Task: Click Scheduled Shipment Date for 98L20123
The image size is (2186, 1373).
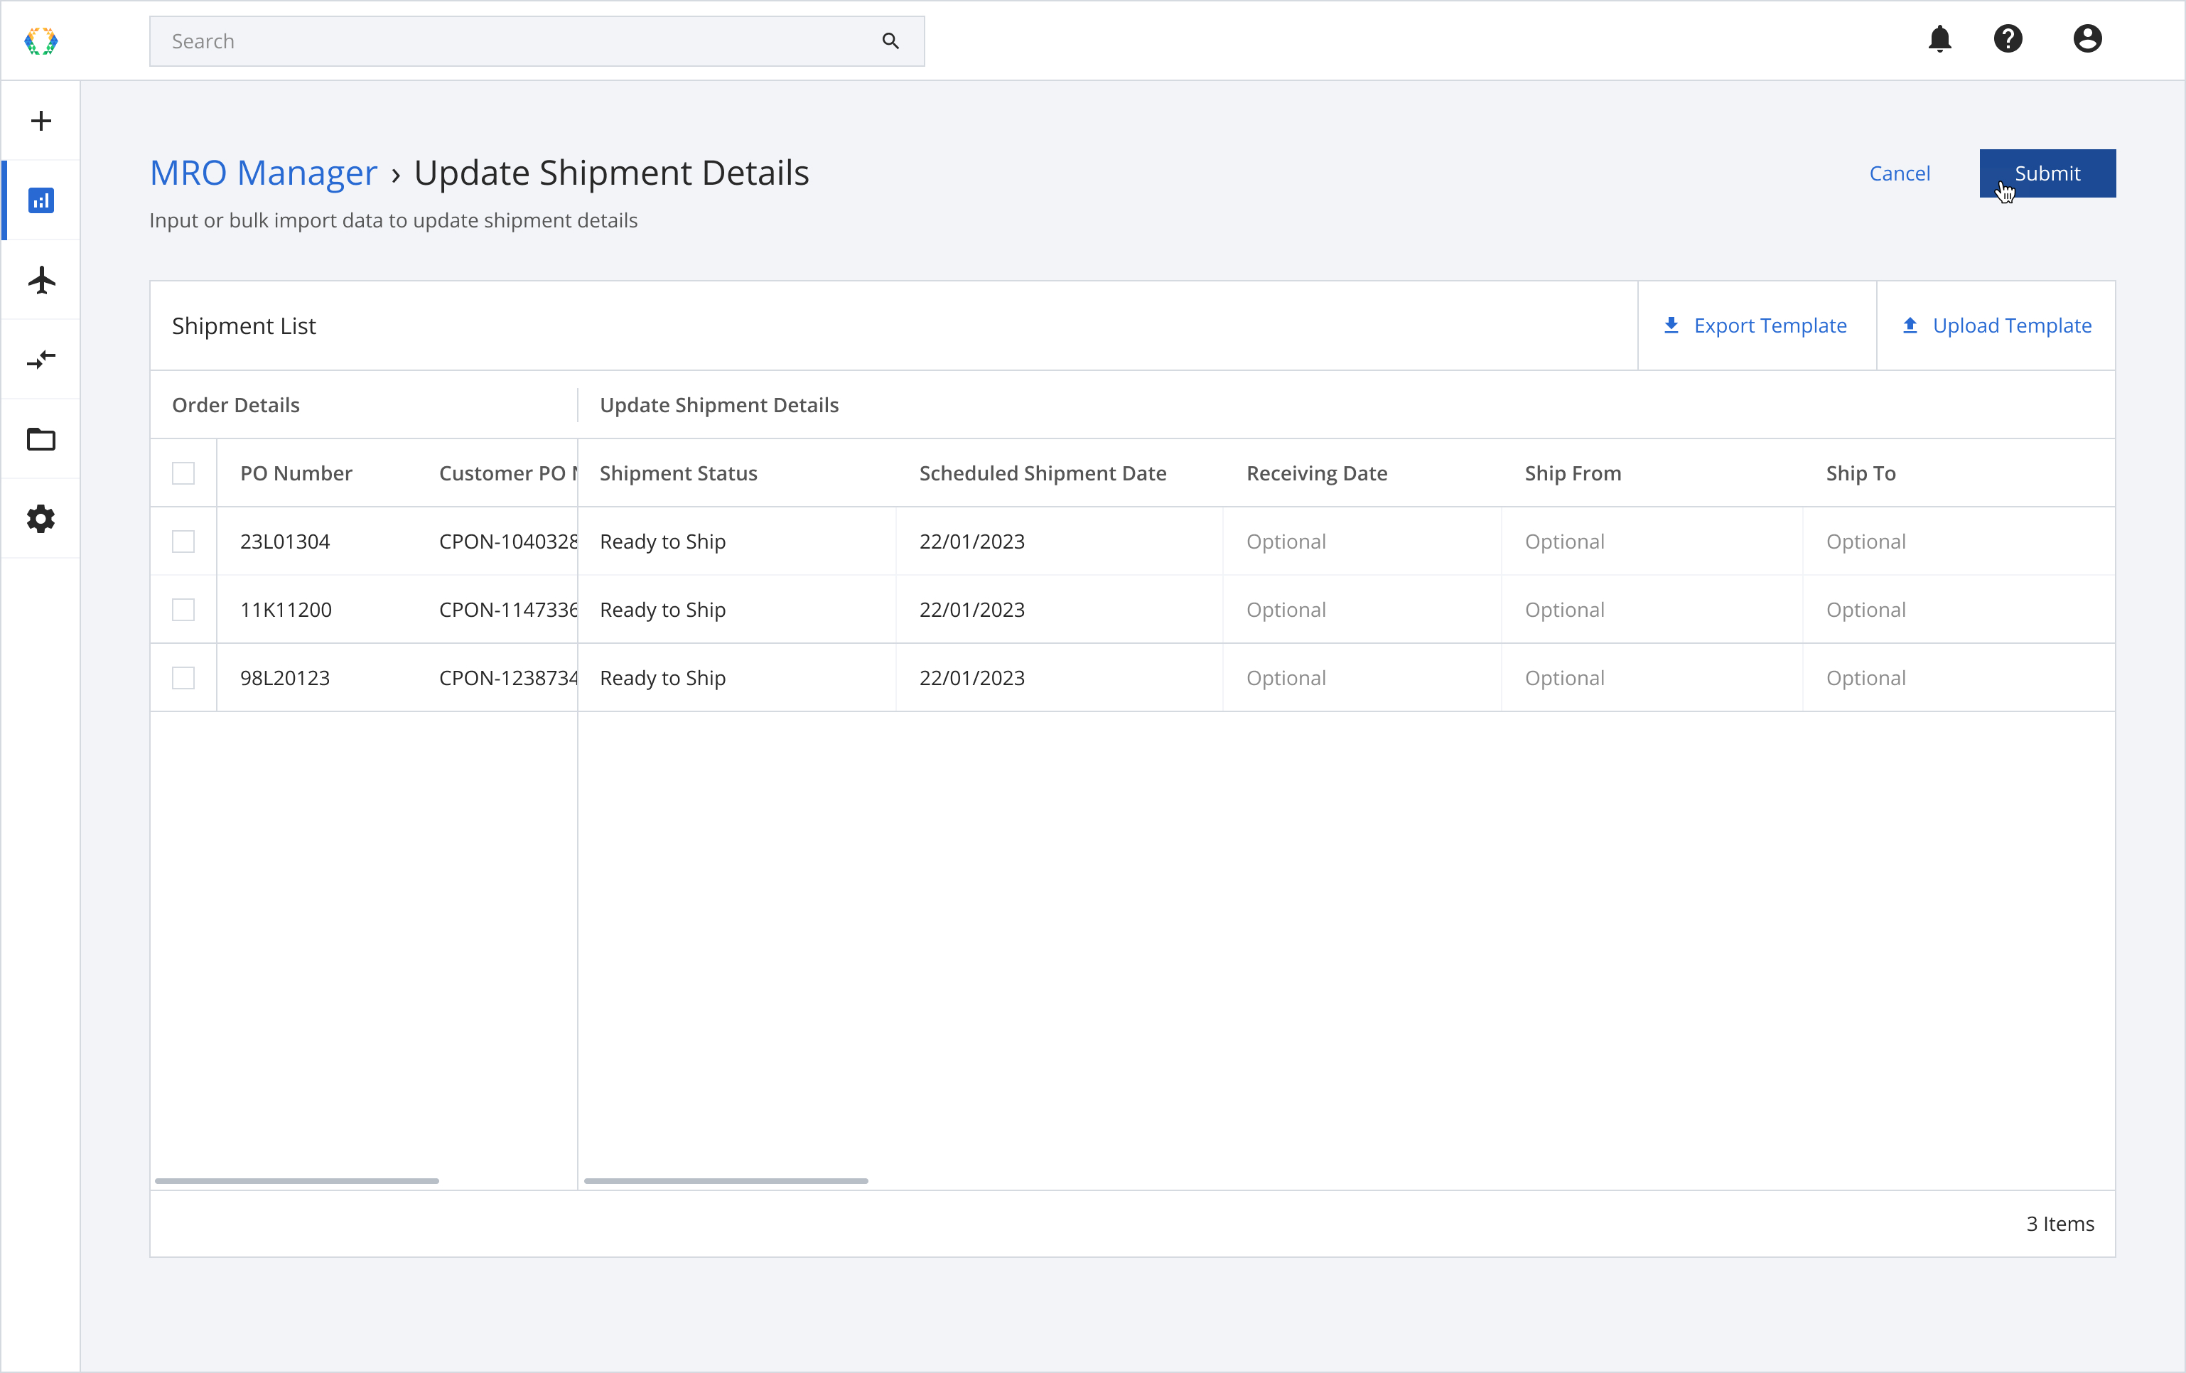Action: pyautogui.click(x=1060, y=677)
